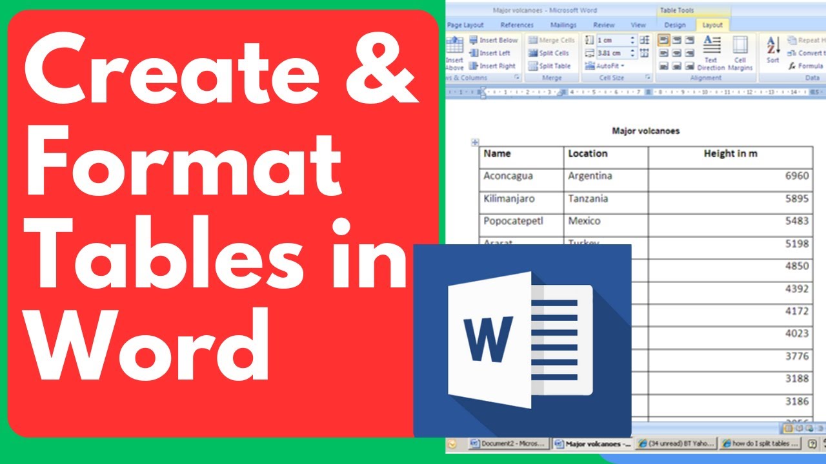Image resolution: width=826 pixels, height=464 pixels.
Task: Insert a column to the right
Action: point(492,66)
